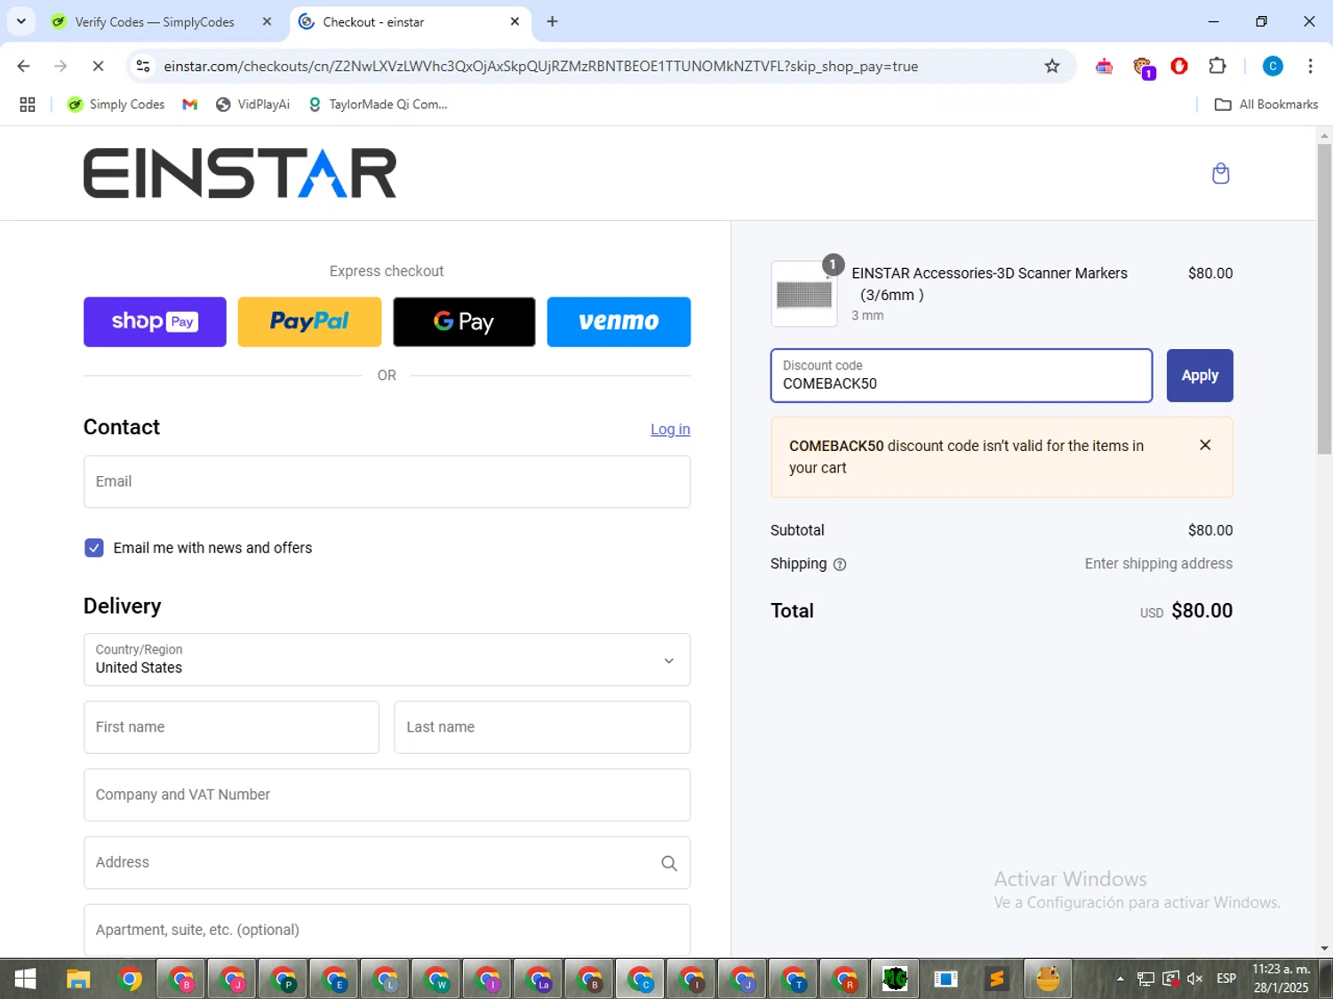
Task: Click the muted volume tray icon
Action: tap(1195, 979)
